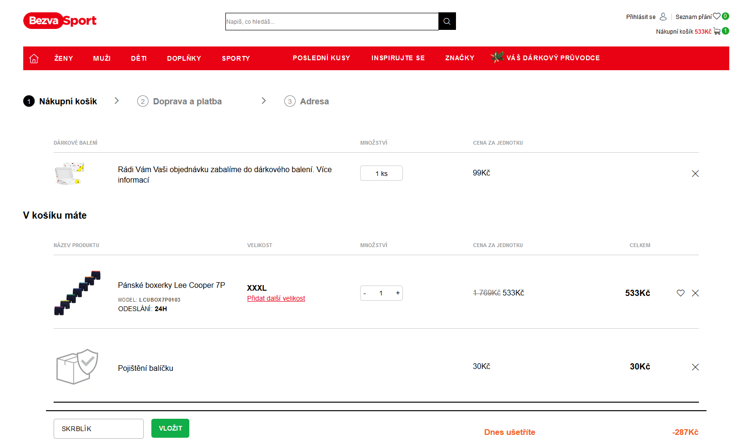Open Seznam přání link
Image resolution: width=753 pixels, height=442 pixels.
693,17
